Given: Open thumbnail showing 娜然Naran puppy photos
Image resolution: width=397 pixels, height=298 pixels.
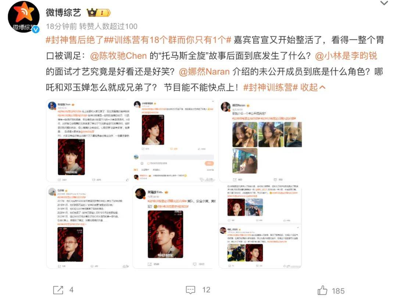Looking at the screenshot, I should [260, 141].
